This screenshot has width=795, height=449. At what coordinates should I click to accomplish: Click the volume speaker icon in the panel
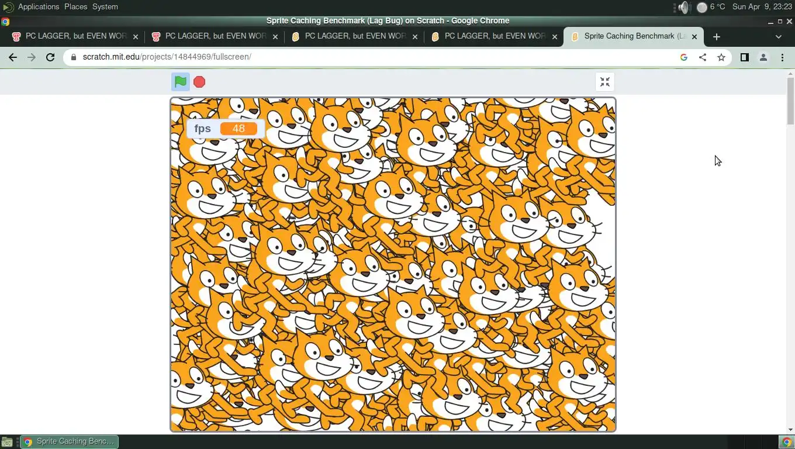coord(683,7)
